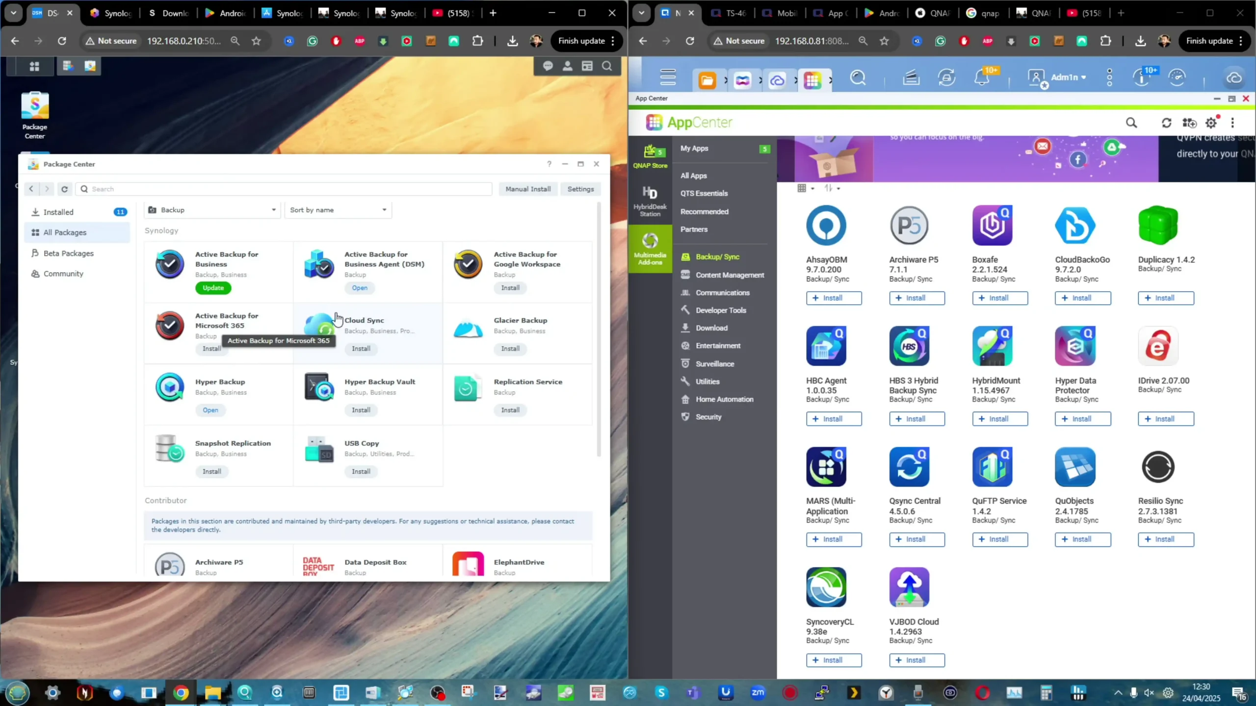Open right Chrome tab search dropdown
Screen dimensions: 1256x706
(641, 13)
